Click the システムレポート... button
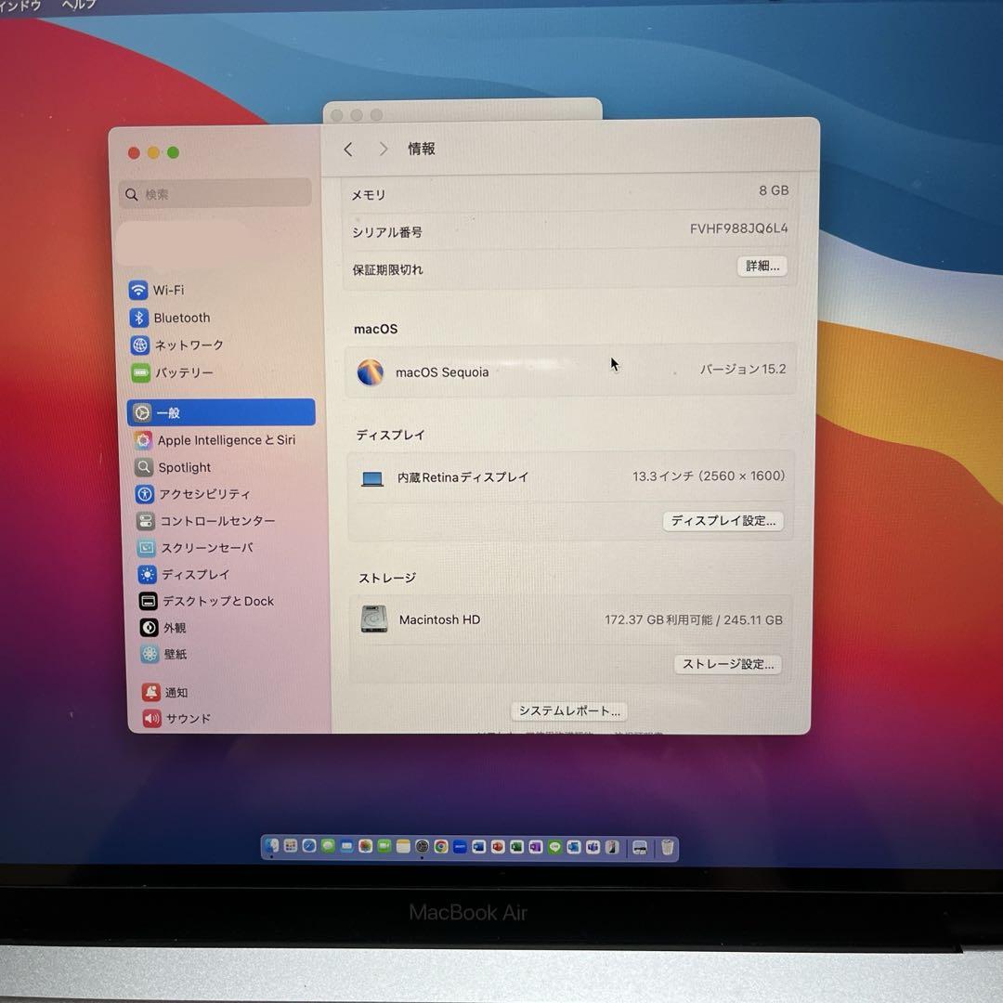1003x1003 pixels. [568, 710]
